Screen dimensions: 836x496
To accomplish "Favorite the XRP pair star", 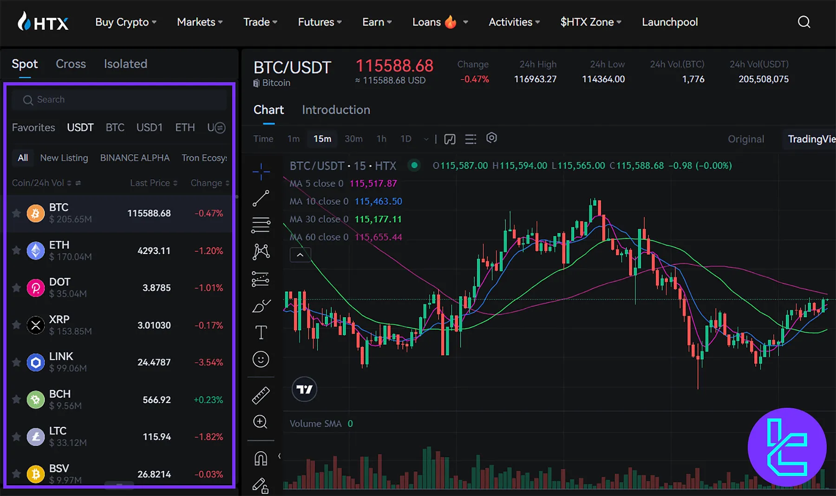I will tap(16, 325).
